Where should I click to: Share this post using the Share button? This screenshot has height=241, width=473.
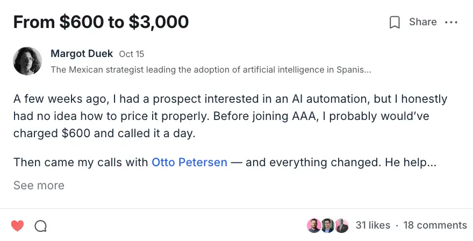click(x=422, y=22)
